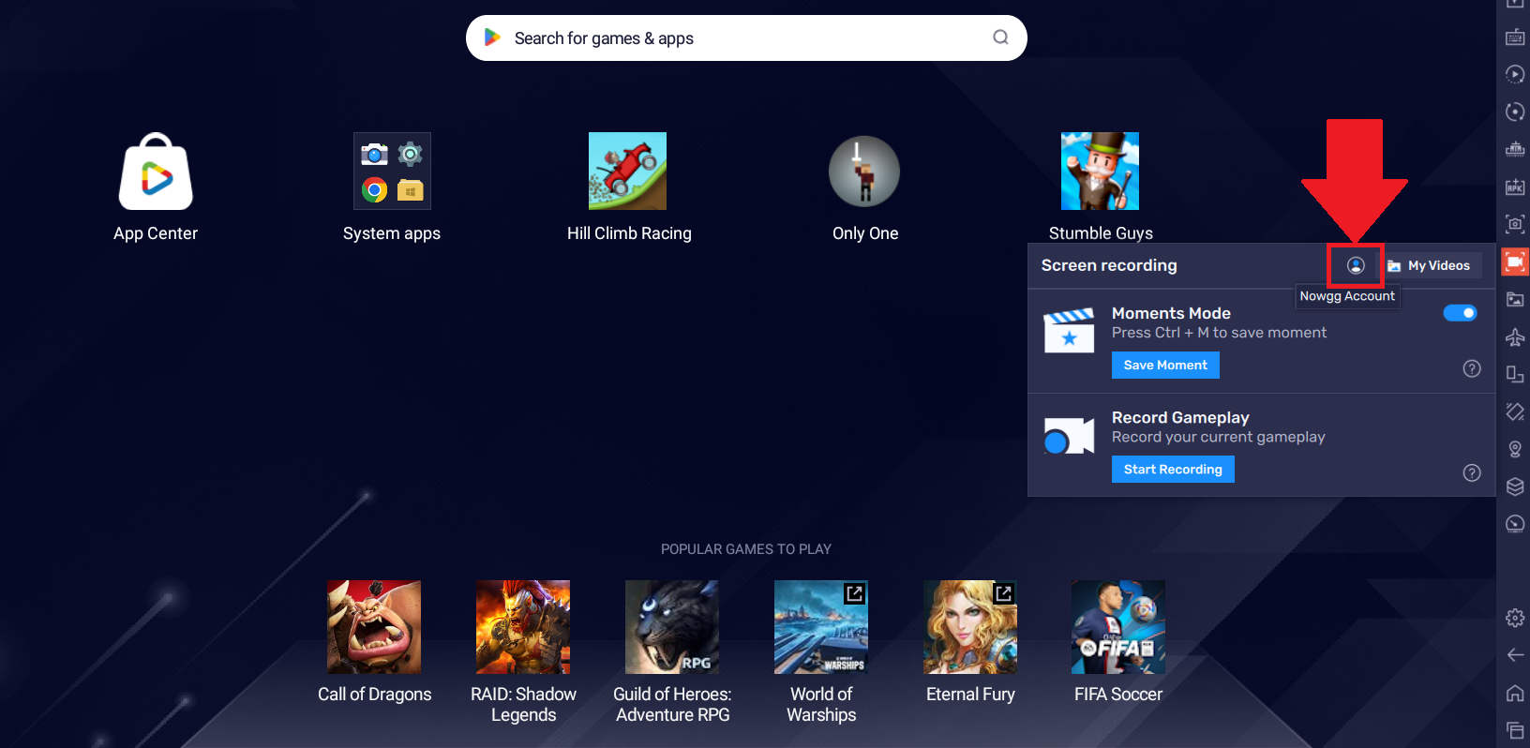The width and height of the screenshot is (1530, 748).
Task: Go to home via sidebar house icon
Action: [1515, 693]
